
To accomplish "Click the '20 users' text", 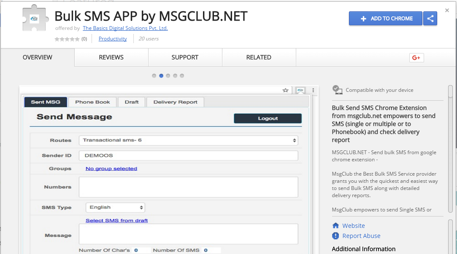I will pos(149,39).
